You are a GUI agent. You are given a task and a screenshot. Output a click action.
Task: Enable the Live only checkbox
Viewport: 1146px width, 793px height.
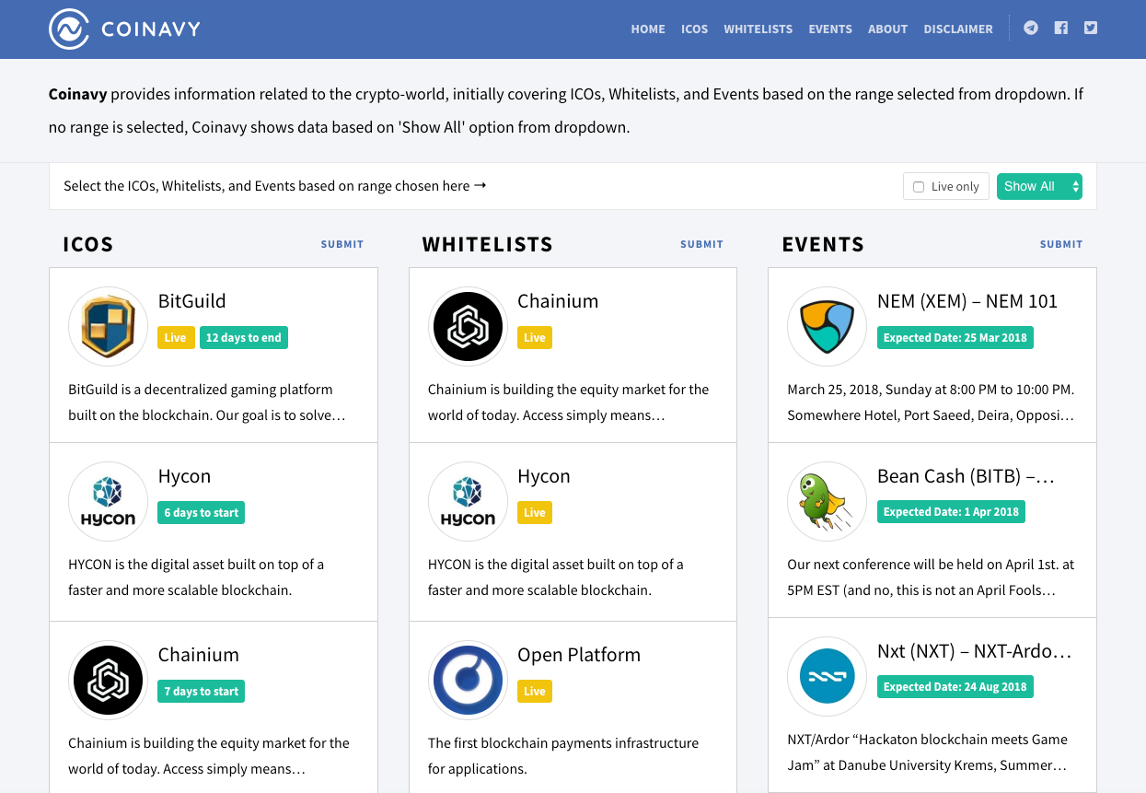(x=918, y=186)
